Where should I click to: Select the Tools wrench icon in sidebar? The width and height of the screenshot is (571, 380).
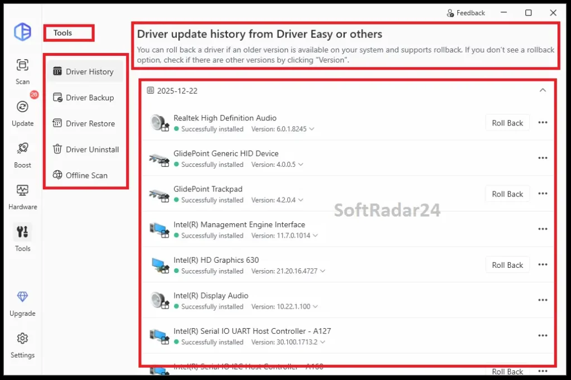point(22,232)
